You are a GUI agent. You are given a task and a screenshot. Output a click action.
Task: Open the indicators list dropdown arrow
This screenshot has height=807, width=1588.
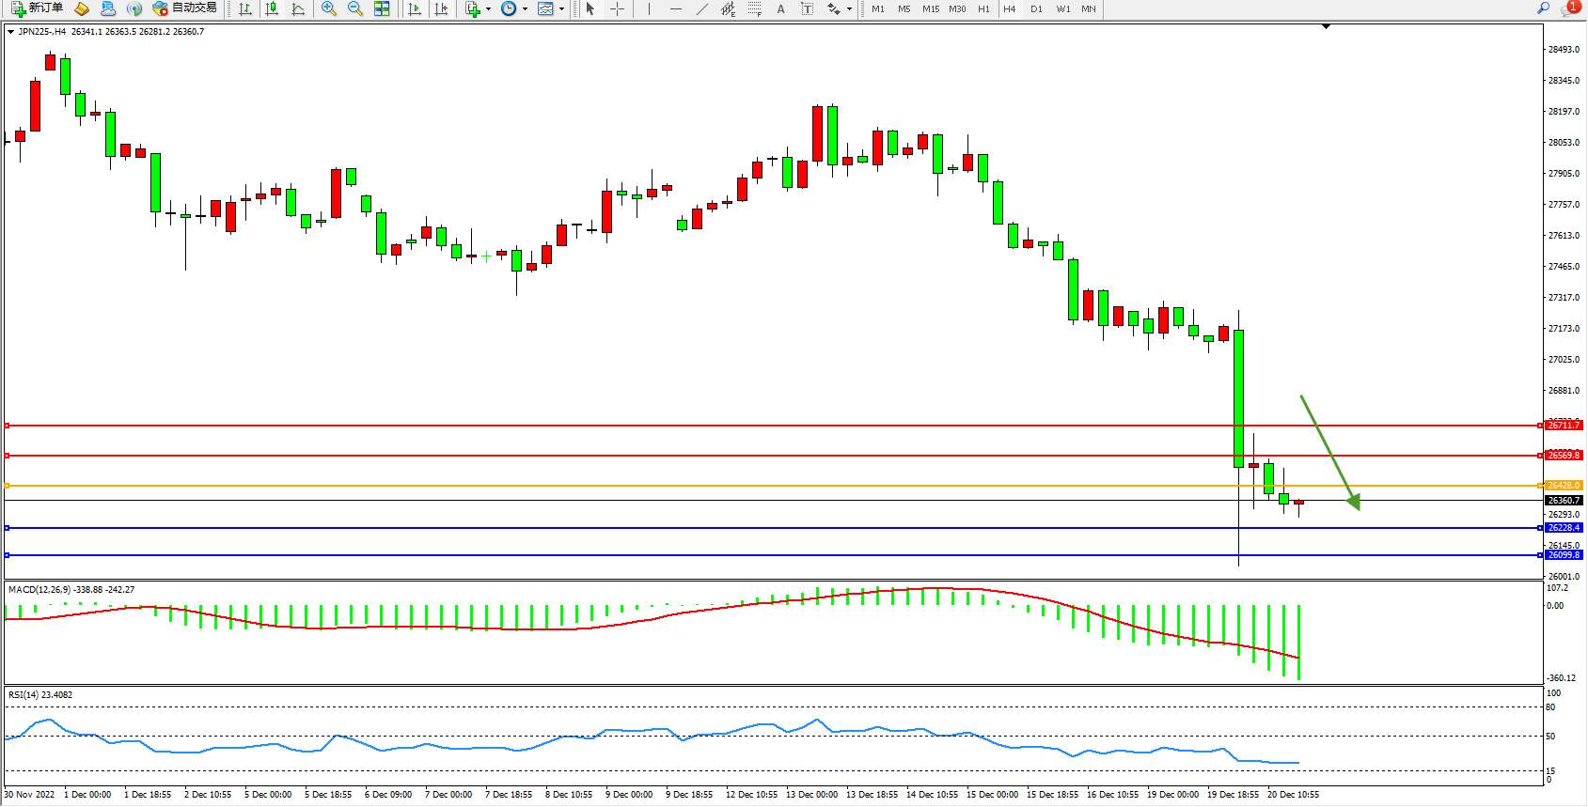click(488, 8)
